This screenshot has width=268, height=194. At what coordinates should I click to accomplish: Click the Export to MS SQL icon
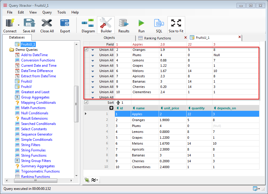65,23
